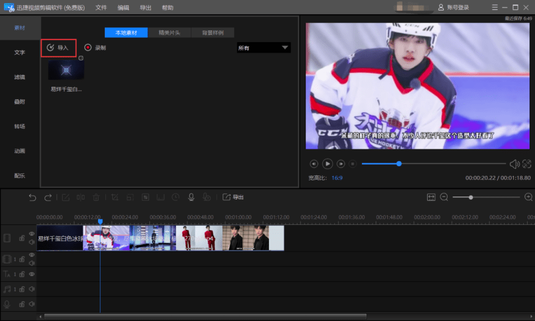Screen dimensions: 535x321
Task: Open 配乐 sidebar panel
Action: (20, 175)
